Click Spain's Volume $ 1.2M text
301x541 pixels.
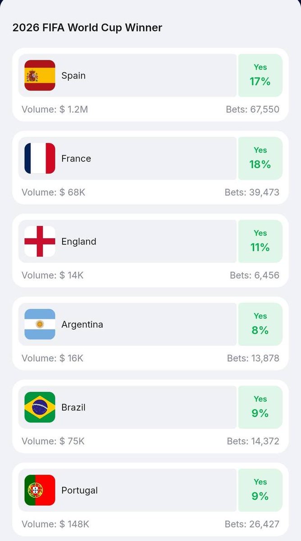(55, 109)
